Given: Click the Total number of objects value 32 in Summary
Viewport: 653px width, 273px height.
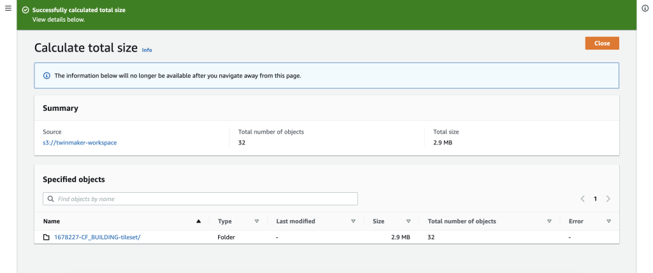Looking at the screenshot, I should pos(242,143).
